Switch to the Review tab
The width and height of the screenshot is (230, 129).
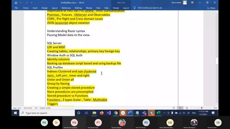tap(89, 8)
